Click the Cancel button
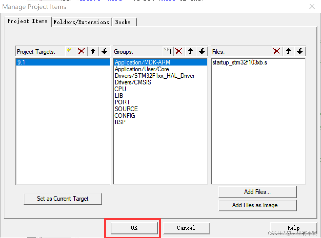 coord(186,228)
